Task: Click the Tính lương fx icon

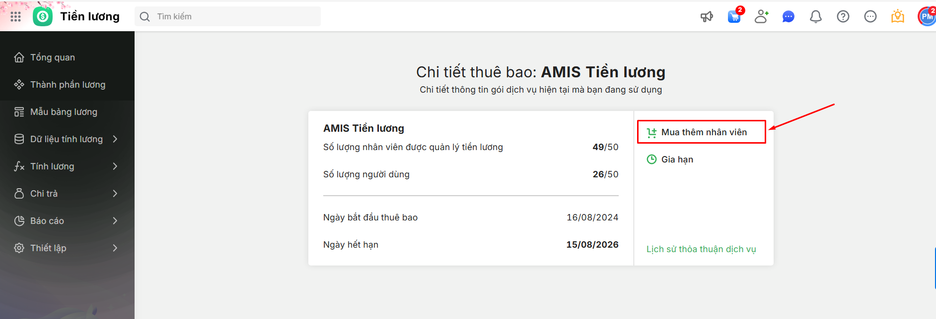Action: point(19,166)
